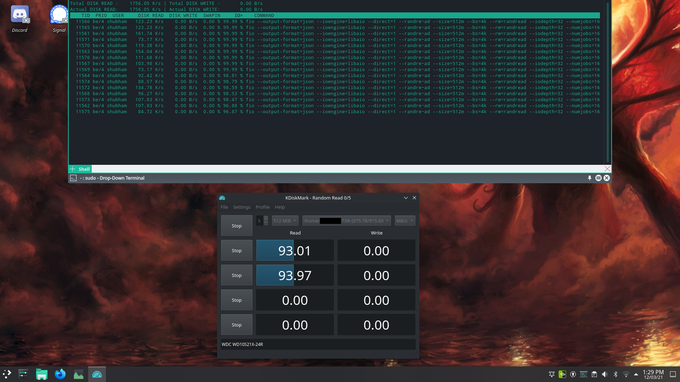Image resolution: width=680 pixels, height=382 pixels.
Task: Open Discord from the desktop
Action: pyautogui.click(x=20, y=15)
